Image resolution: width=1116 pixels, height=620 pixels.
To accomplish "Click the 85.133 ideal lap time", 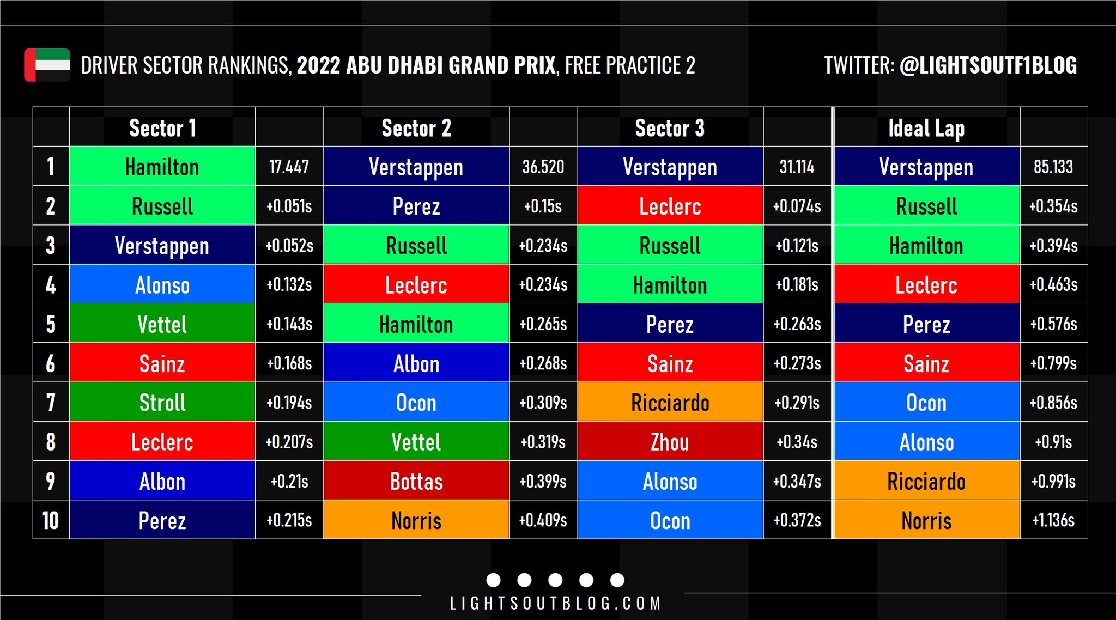I will pos(1053,166).
